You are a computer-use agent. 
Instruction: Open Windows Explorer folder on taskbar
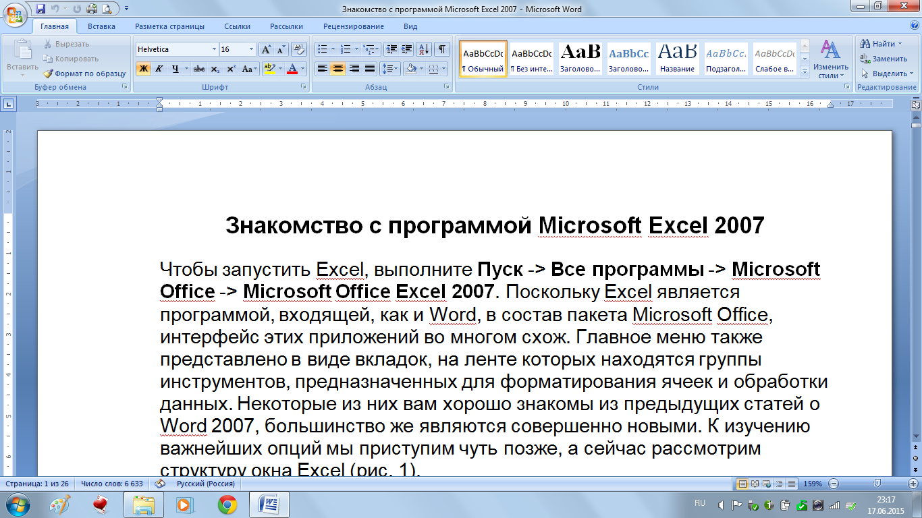[144, 505]
